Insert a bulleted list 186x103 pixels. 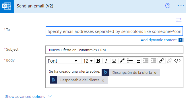coord(130,61)
